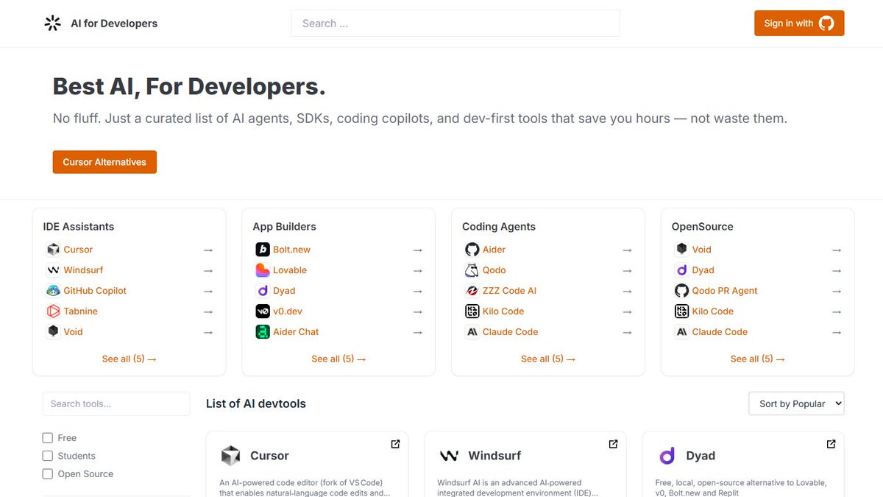Click the Windsurf logo on Windsurf card
Viewport: 883px width, 497px height.
pos(449,456)
